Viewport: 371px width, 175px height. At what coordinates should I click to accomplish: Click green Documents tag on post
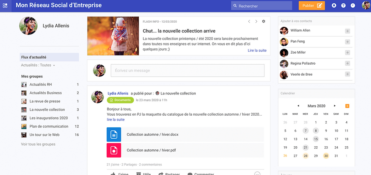click(x=120, y=100)
